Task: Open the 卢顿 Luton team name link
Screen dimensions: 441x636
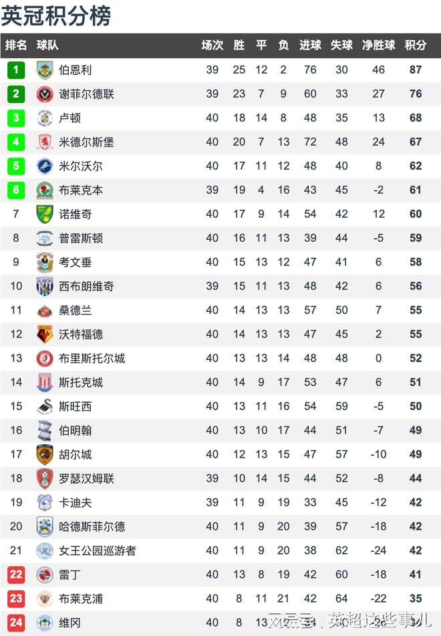Action: pyautogui.click(x=69, y=118)
